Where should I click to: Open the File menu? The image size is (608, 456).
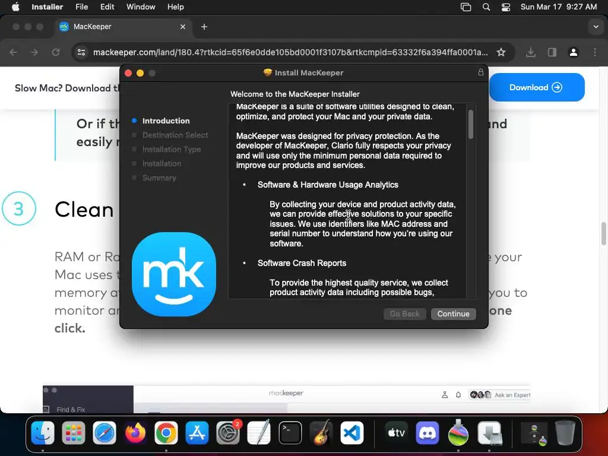(81, 7)
